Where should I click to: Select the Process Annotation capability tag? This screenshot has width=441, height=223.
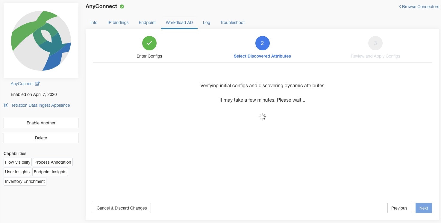click(x=53, y=162)
